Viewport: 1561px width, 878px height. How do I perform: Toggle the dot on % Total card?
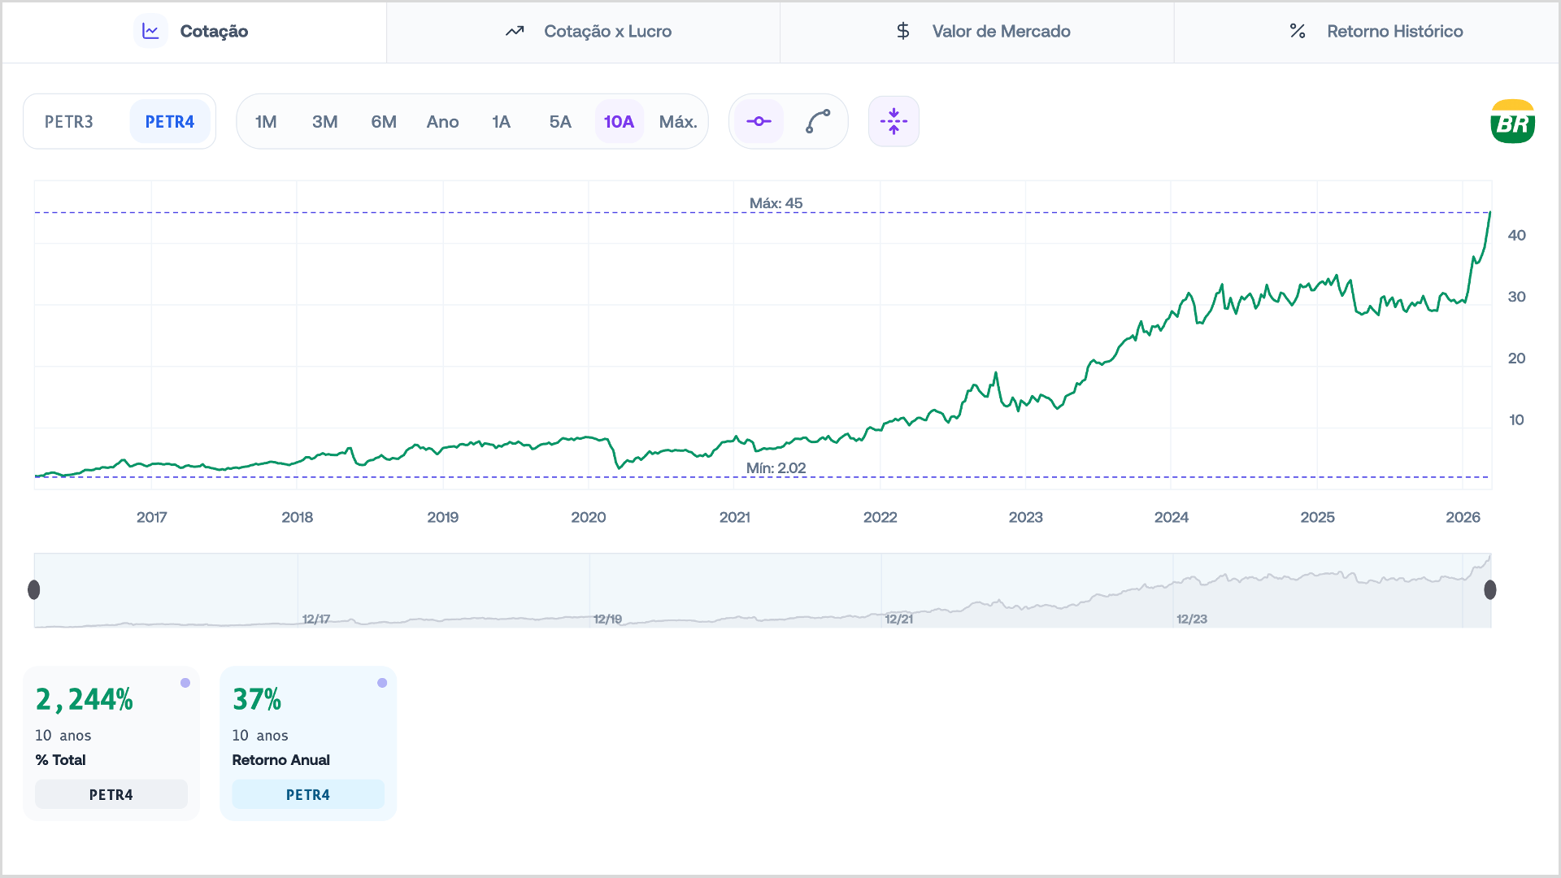185,683
